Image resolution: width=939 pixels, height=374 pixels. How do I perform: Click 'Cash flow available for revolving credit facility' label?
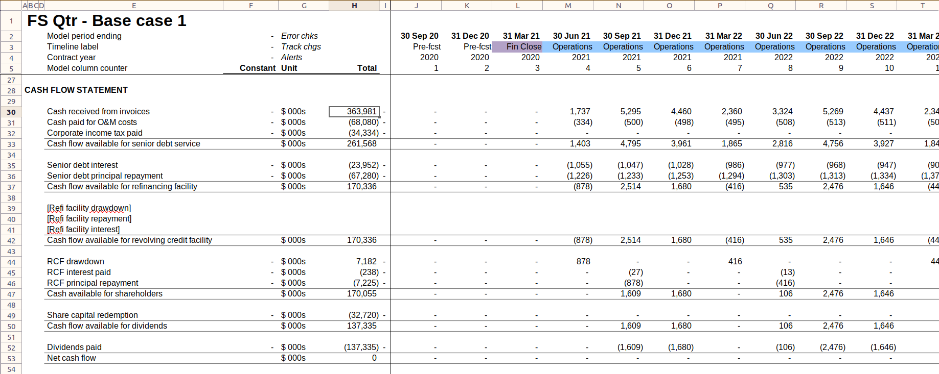click(129, 240)
